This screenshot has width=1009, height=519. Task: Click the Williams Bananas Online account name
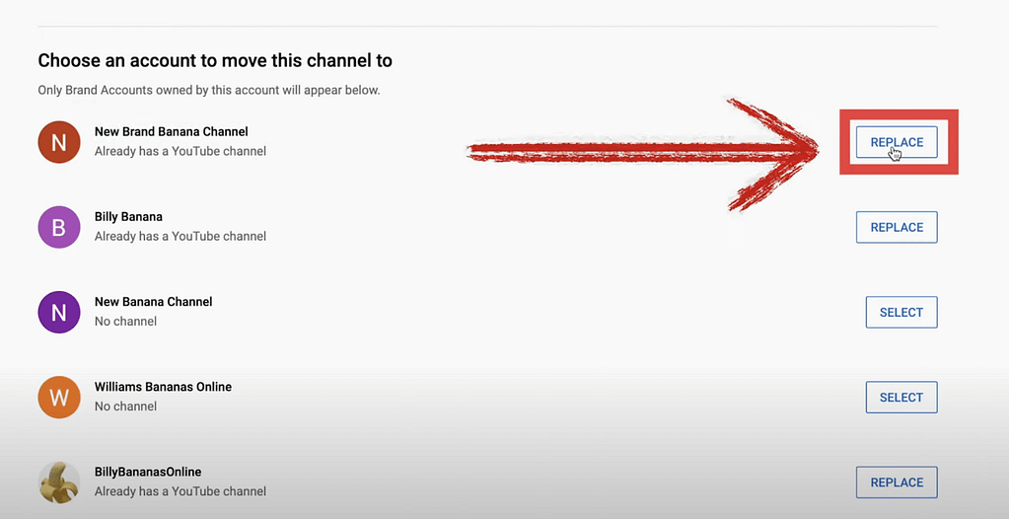pyautogui.click(x=163, y=387)
